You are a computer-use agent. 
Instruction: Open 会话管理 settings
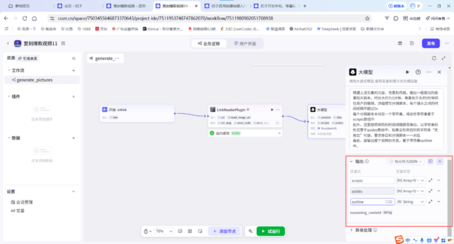[22, 203]
